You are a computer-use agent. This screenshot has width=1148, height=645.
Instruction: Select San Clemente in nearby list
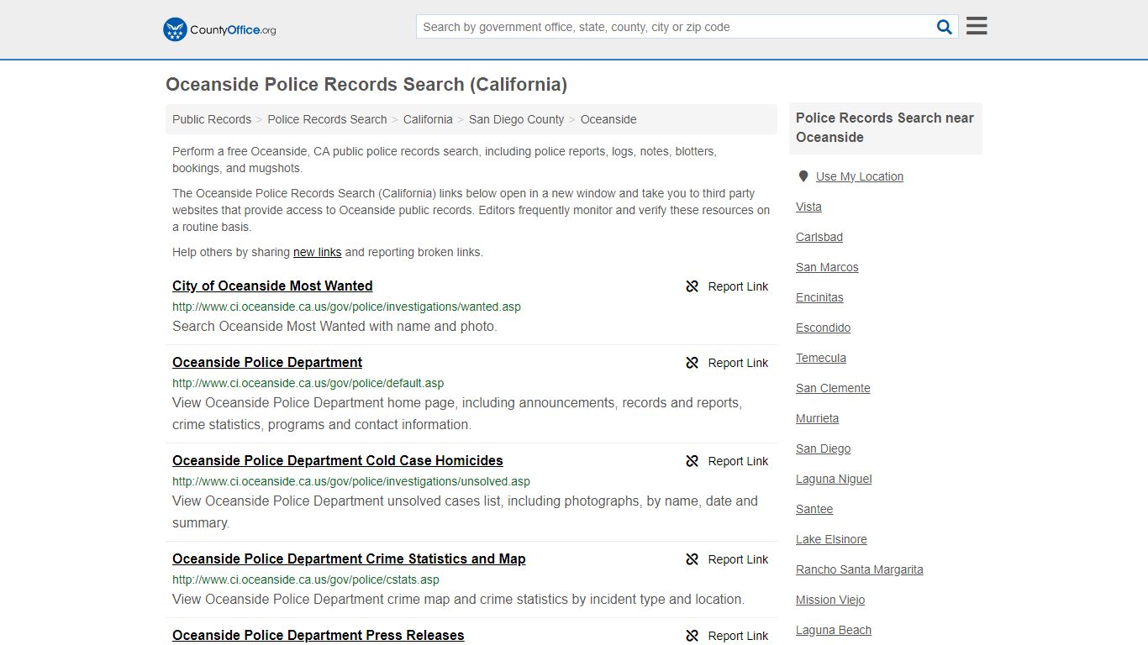833,388
